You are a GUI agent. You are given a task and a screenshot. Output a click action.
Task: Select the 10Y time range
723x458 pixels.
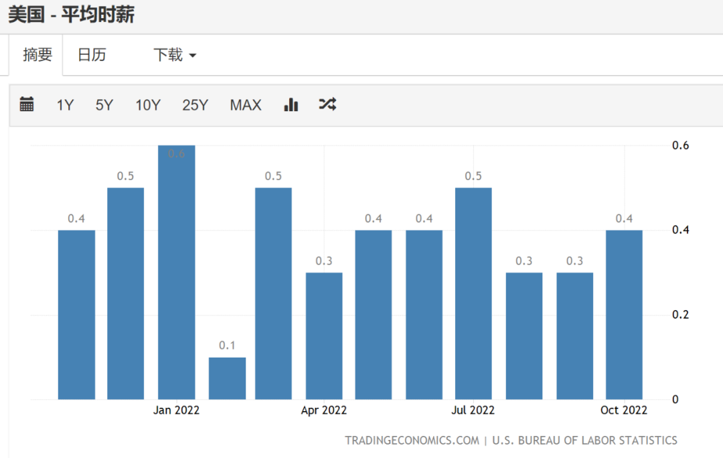148,105
